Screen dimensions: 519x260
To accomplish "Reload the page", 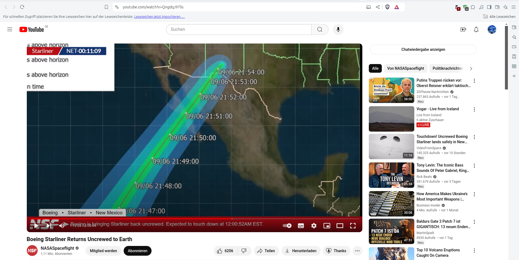I will [22, 7].
